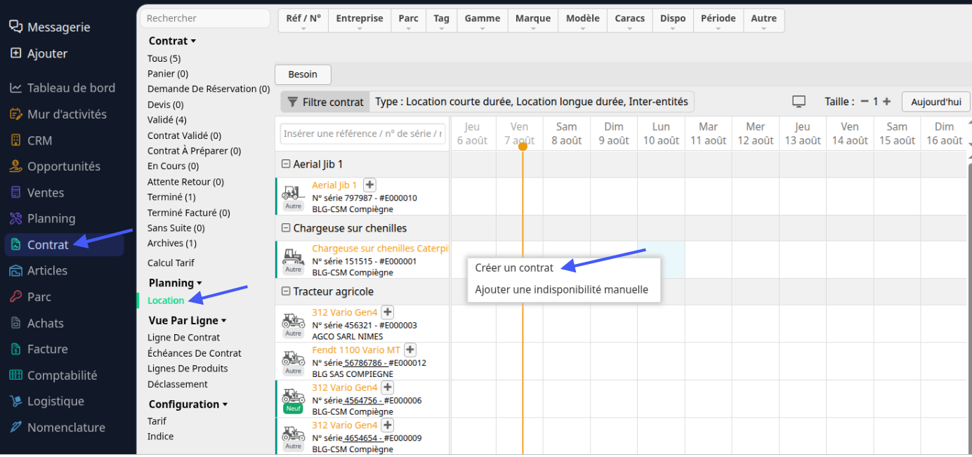The height and width of the screenshot is (457, 972).
Task: Open the Autre filter dropdown
Action: coord(764,21)
